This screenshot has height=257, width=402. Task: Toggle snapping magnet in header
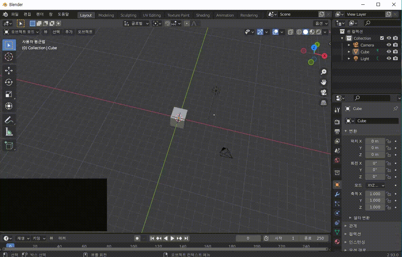pyautogui.click(x=167, y=23)
